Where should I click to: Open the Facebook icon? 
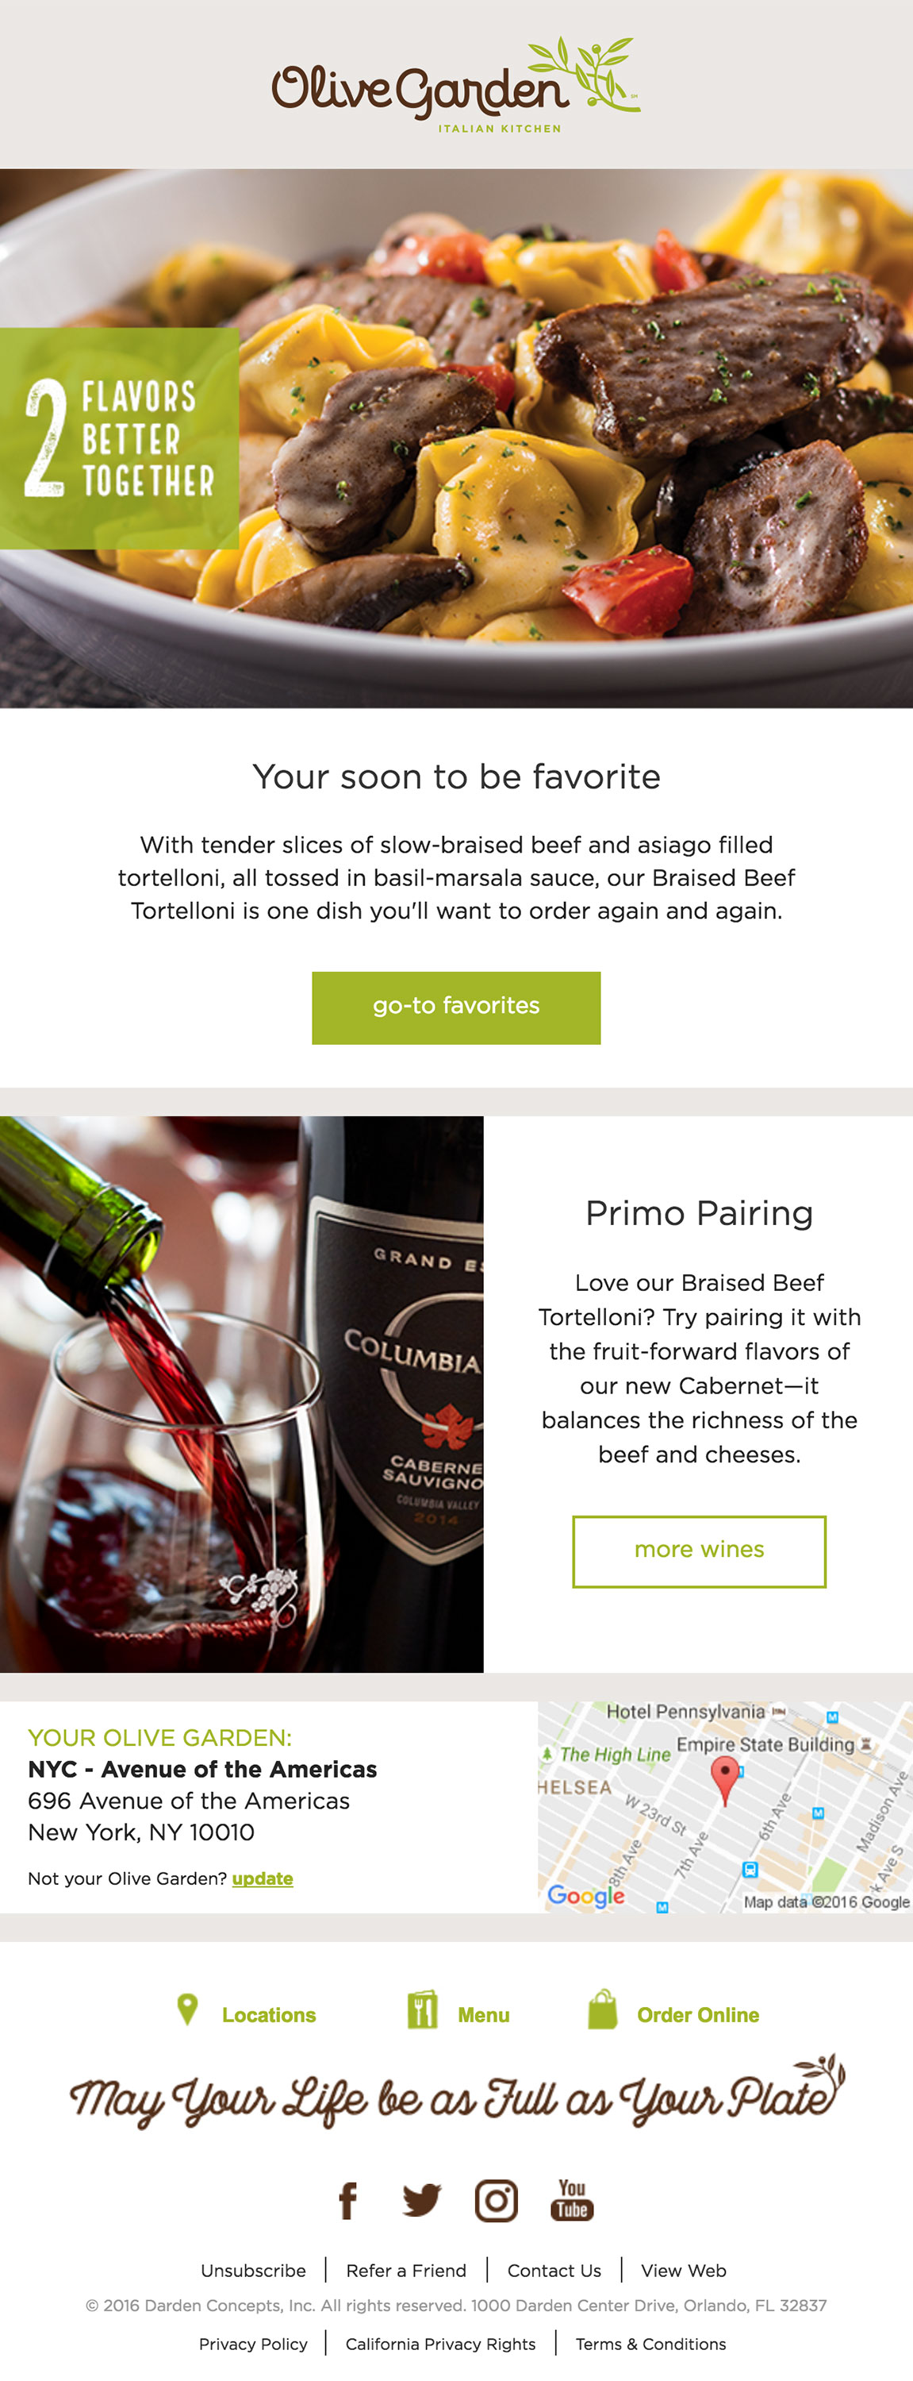[347, 2201]
